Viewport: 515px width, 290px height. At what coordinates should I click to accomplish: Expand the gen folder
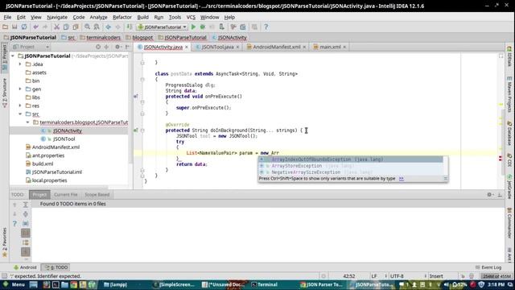tap(20, 89)
